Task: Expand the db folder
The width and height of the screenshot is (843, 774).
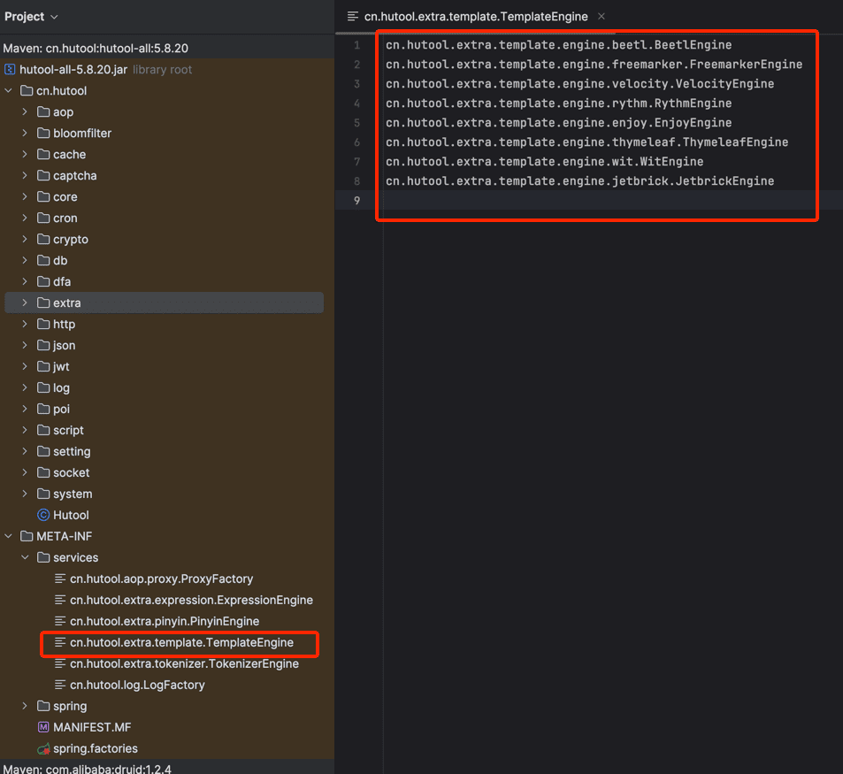Action: [x=25, y=261]
